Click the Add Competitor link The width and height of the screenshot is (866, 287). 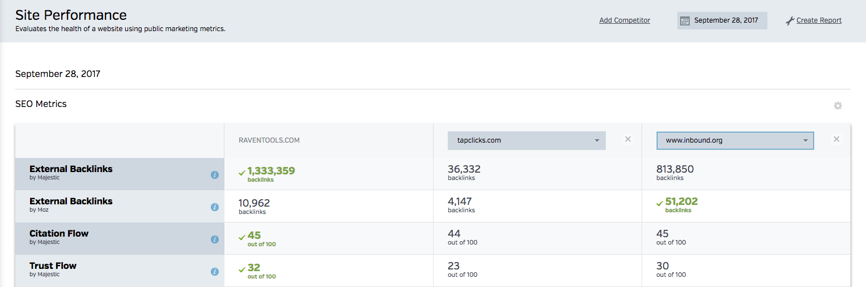coord(625,20)
